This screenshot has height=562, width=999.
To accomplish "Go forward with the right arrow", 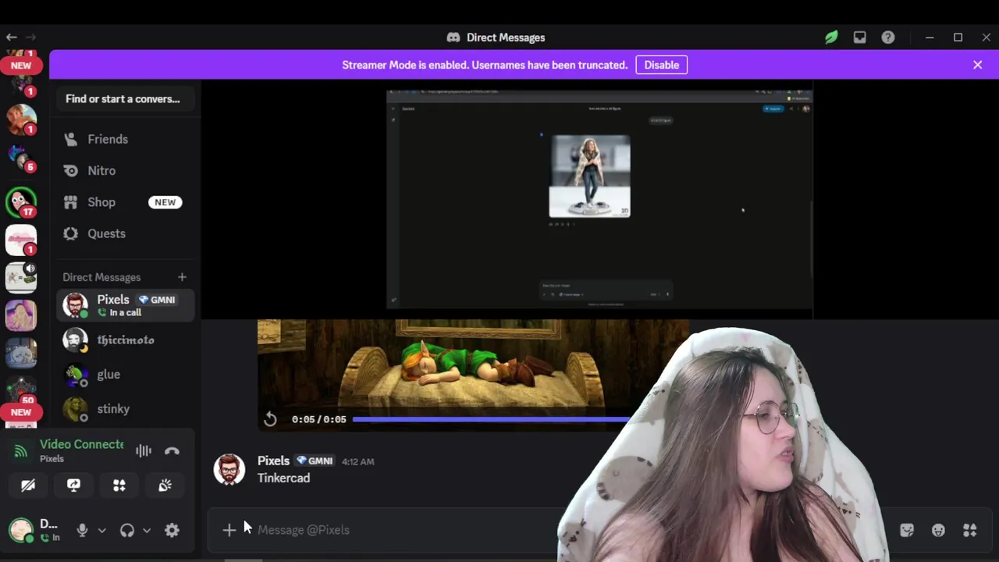I will pos(30,37).
